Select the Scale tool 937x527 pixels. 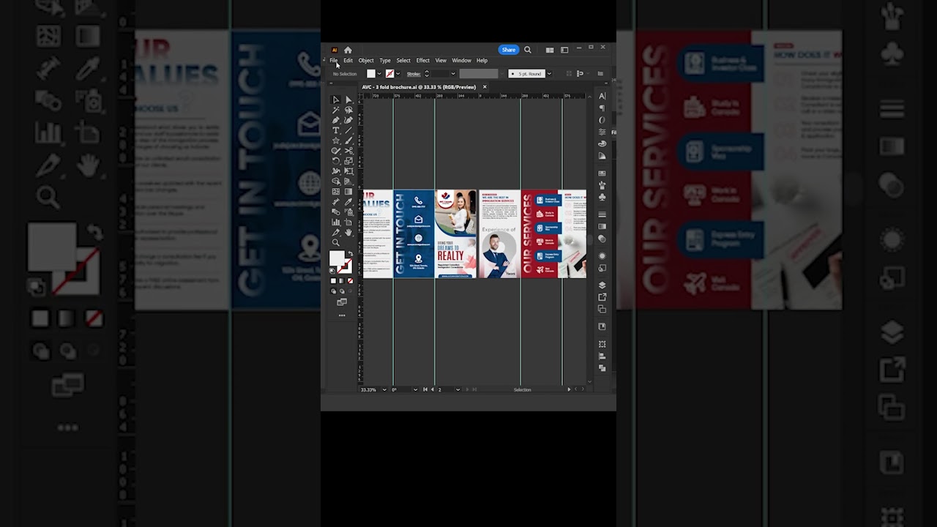[x=348, y=160]
